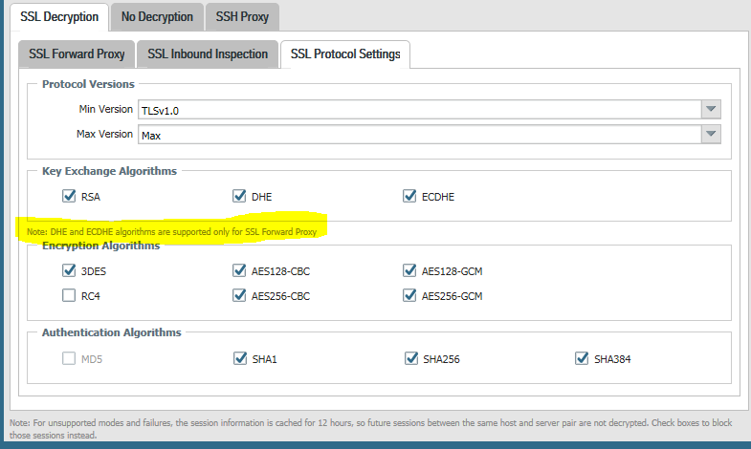Uncheck the AES128-CBC checkbox
This screenshot has width=751, height=449.
pos(239,270)
